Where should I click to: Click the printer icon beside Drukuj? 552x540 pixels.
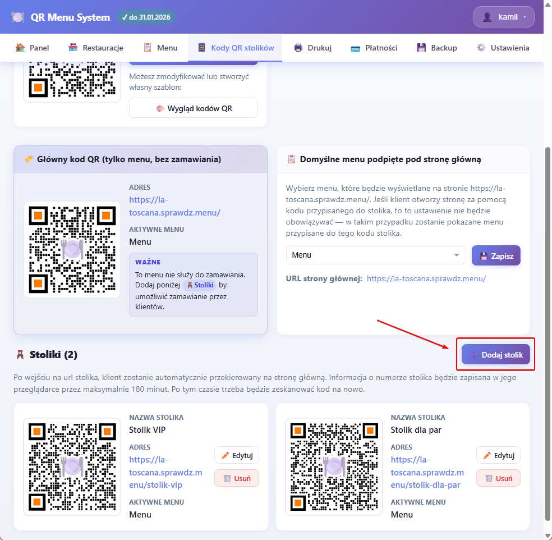(x=298, y=48)
